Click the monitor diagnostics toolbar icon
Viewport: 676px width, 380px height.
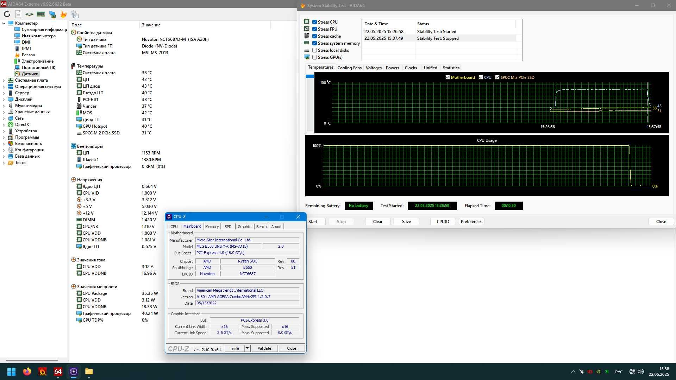[x=52, y=14]
